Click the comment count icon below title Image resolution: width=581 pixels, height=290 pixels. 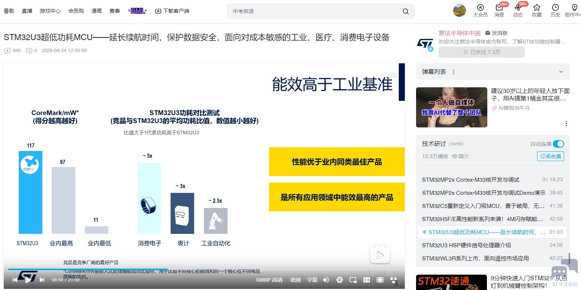point(29,51)
